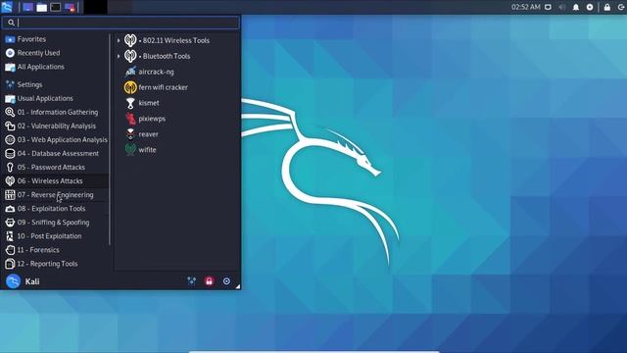Expand the 802.11 Wireless Tools submenu arrow

click(119, 40)
